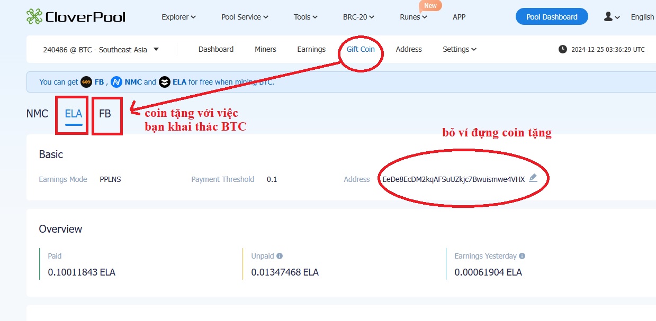This screenshot has height=321, width=656.
Task: Switch to the FB coin tab
Action: [x=105, y=114]
